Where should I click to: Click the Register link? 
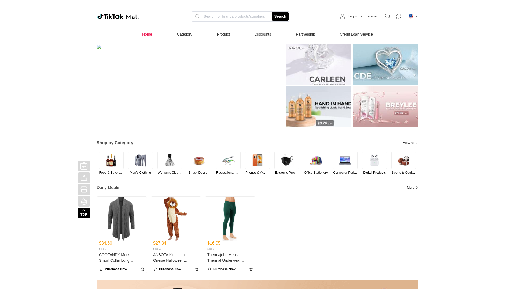[x=371, y=16]
